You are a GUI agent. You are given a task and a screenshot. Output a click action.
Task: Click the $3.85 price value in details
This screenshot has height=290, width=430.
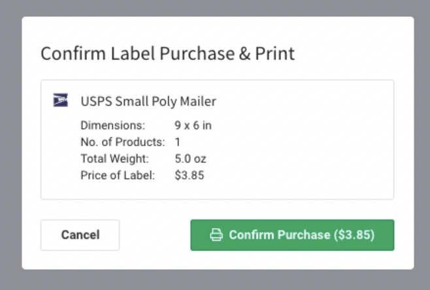click(x=190, y=176)
